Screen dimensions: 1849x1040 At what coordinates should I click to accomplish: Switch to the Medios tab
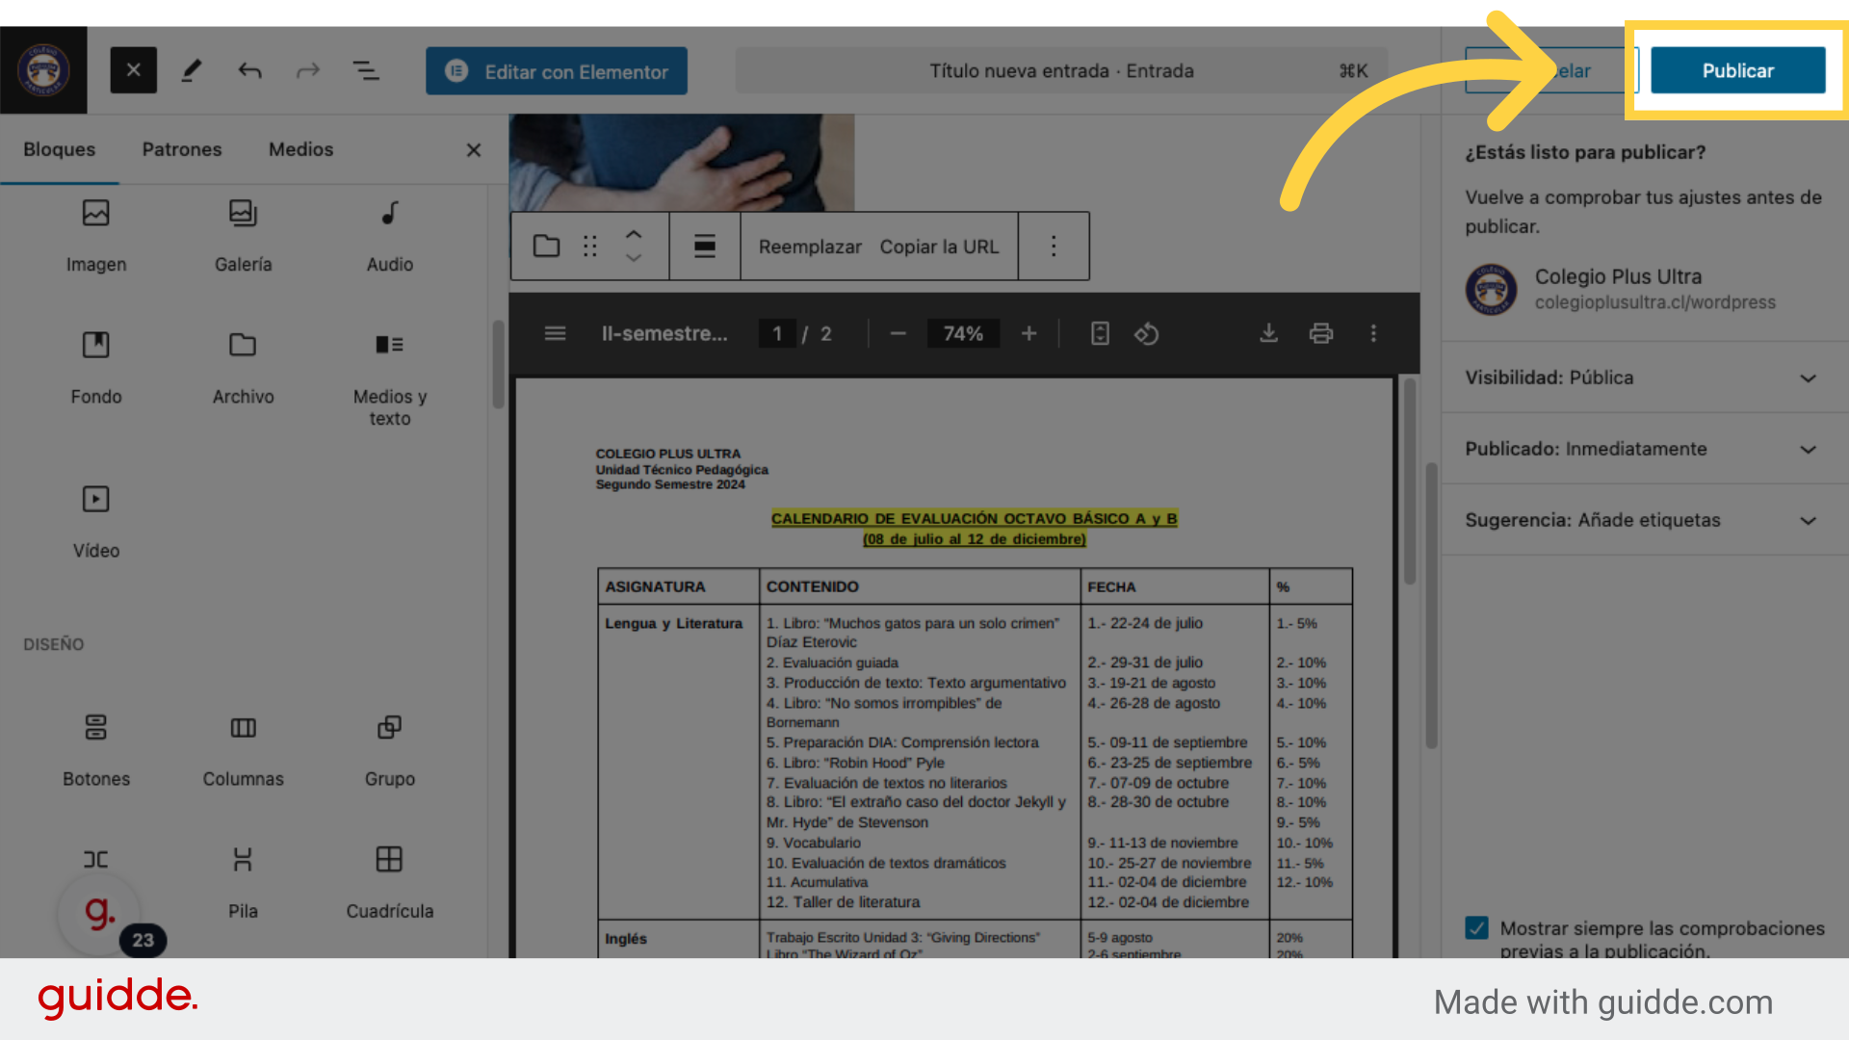(300, 149)
